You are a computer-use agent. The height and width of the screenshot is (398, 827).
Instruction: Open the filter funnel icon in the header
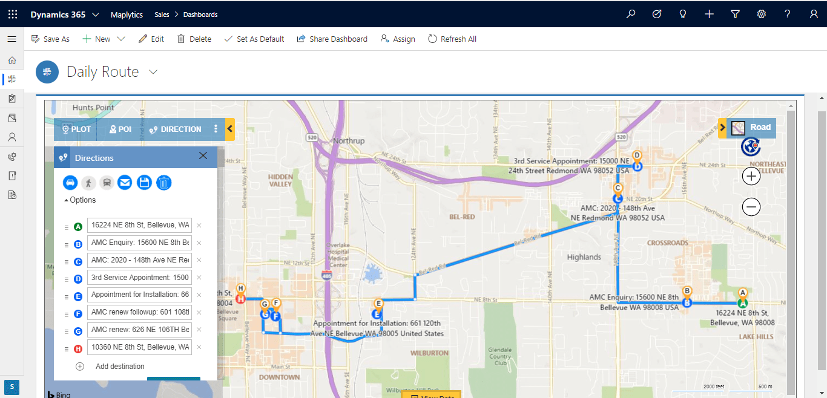pos(735,14)
